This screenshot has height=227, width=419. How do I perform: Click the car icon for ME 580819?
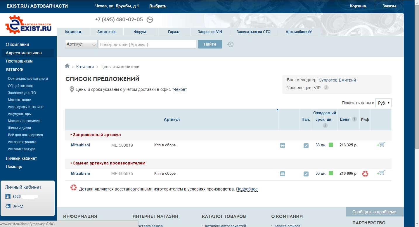[283, 145]
